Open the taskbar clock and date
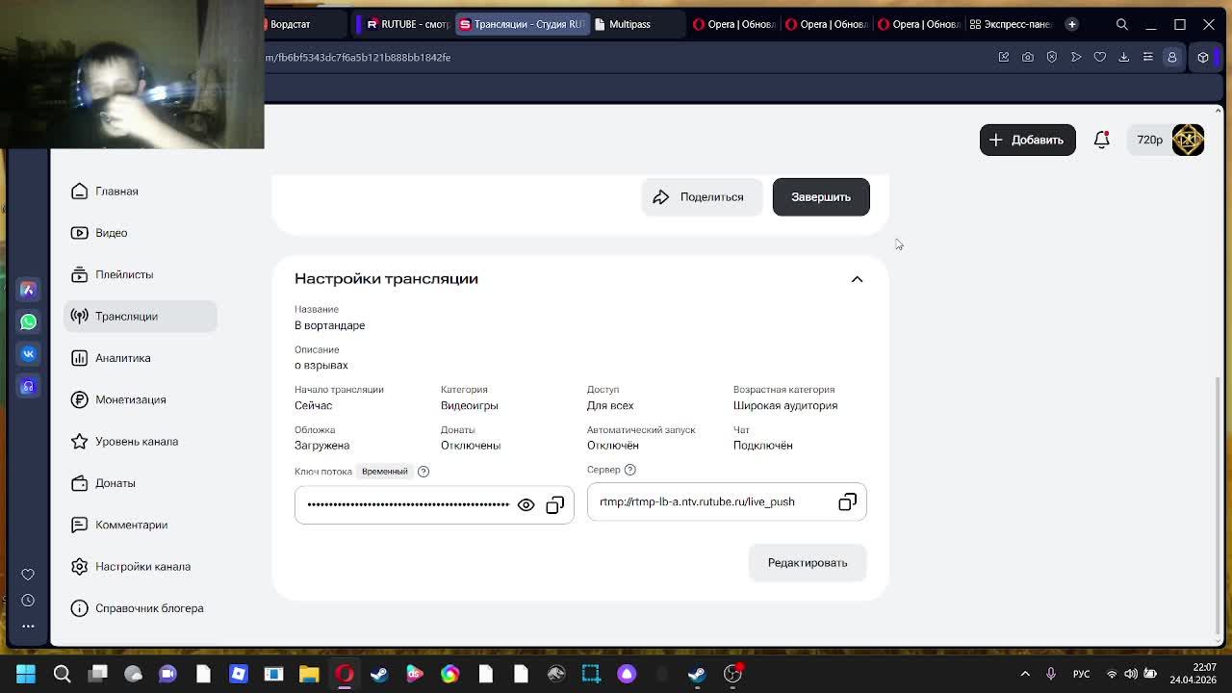This screenshot has height=693, width=1232. click(1193, 674)
